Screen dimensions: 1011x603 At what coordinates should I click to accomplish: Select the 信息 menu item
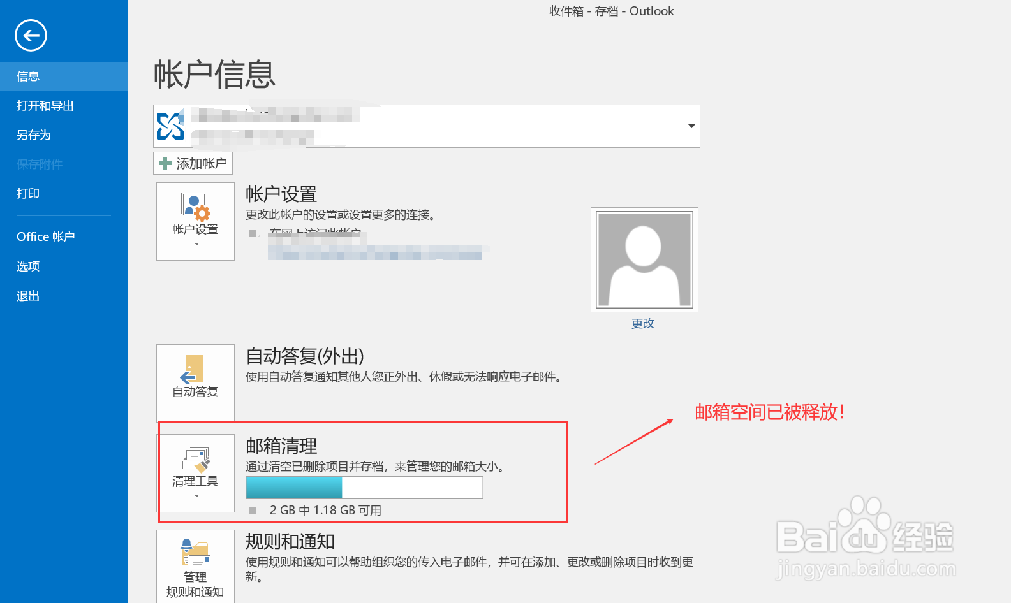click(64, 76)
